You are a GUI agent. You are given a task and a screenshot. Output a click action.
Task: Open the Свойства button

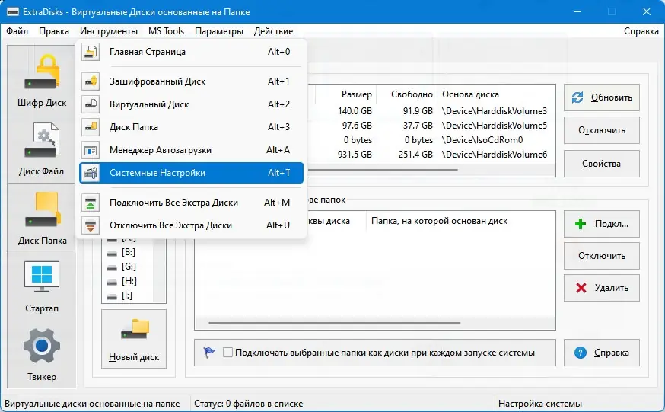click(x=602, y=164)
